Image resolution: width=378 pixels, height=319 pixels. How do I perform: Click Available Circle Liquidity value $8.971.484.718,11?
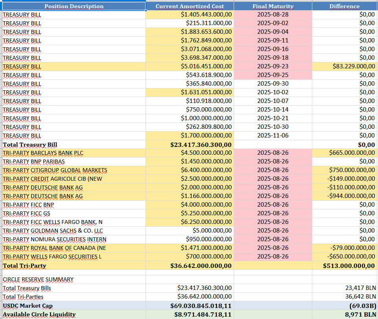tap(190, 314)
